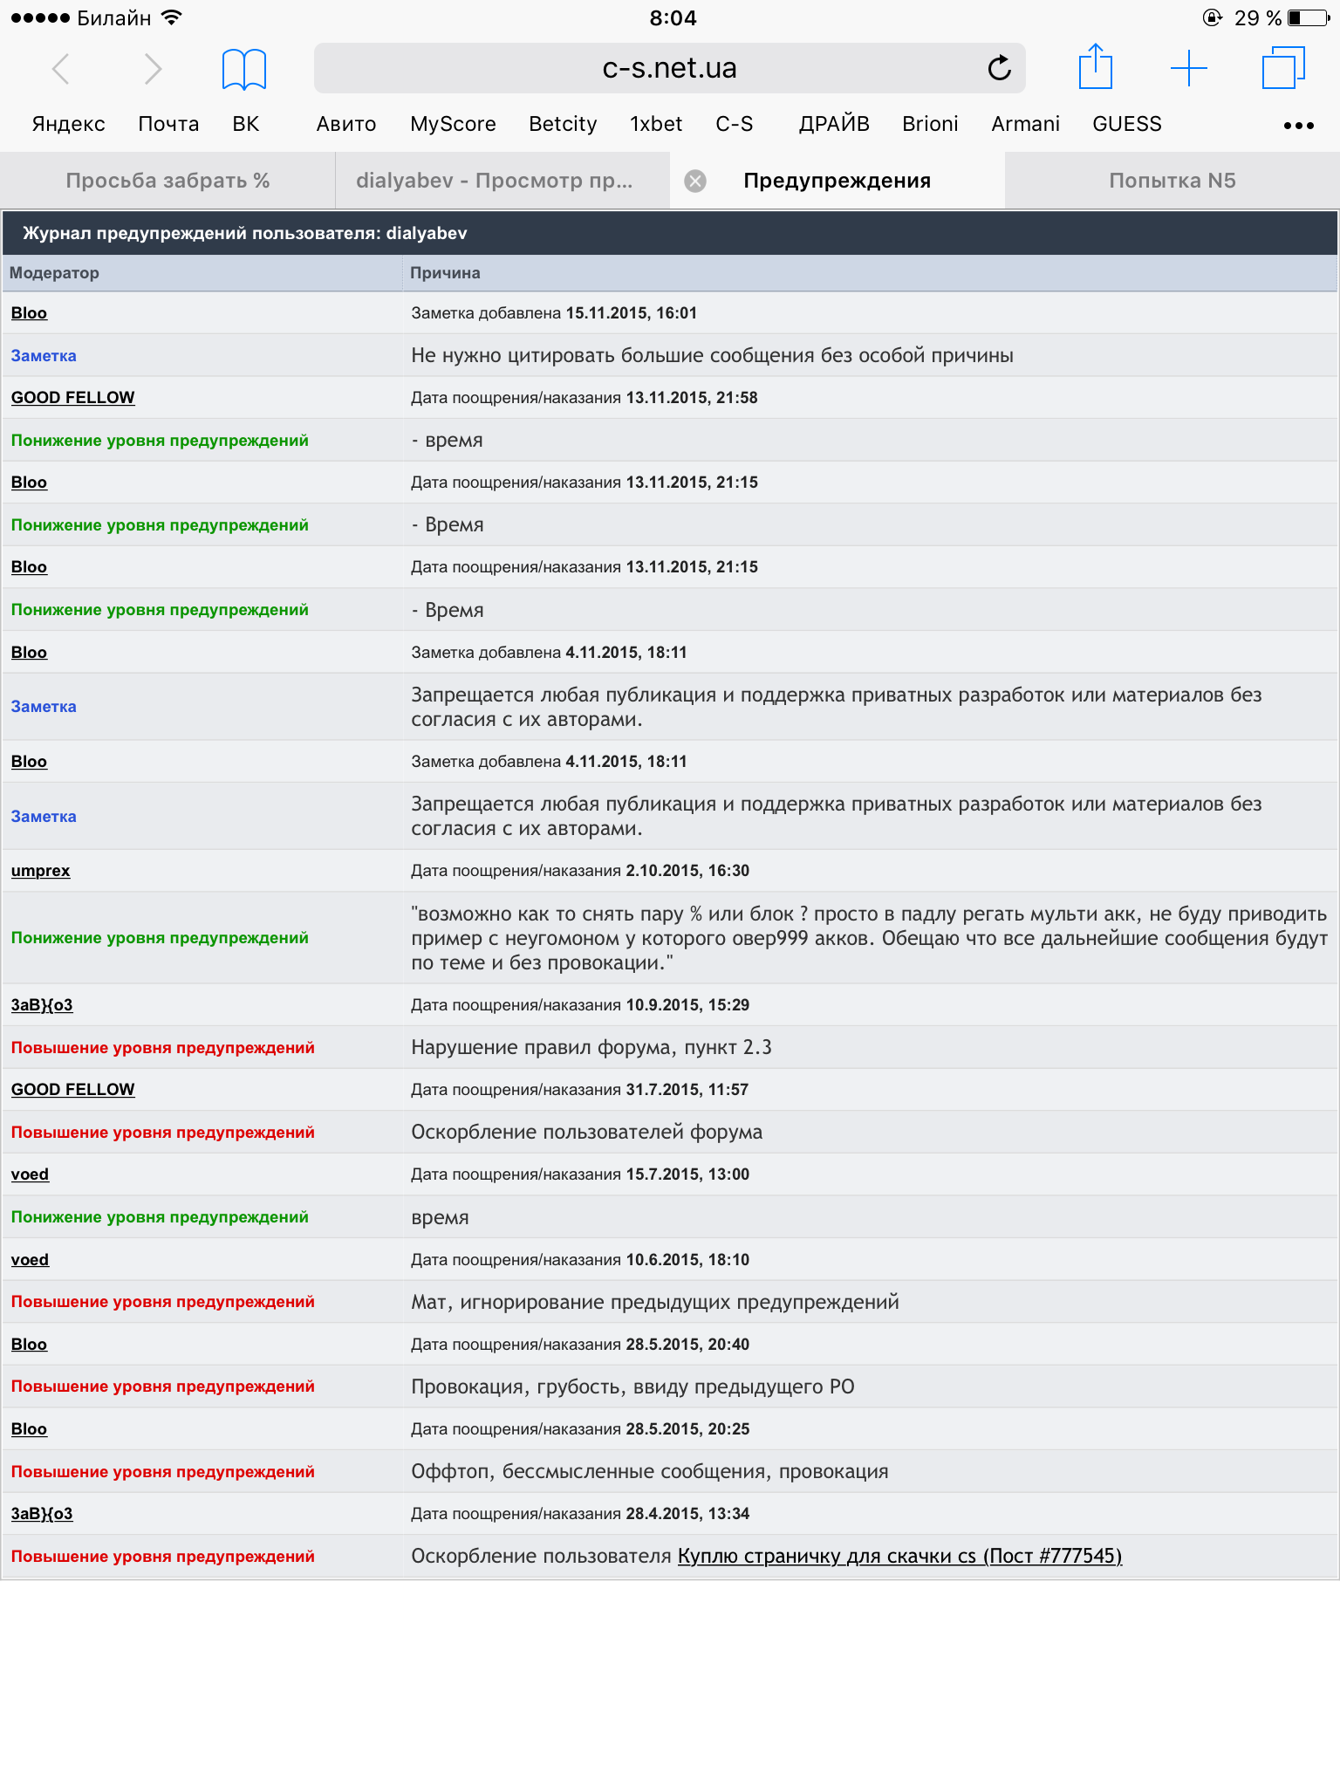Tap the Safari back arrow
This screenshot has width=1340, height=1787.
(60, 68)
